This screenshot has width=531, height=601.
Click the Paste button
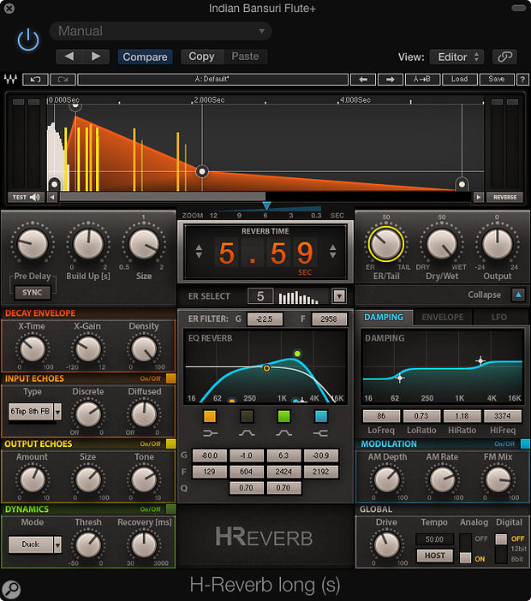[x=245, y=57]
